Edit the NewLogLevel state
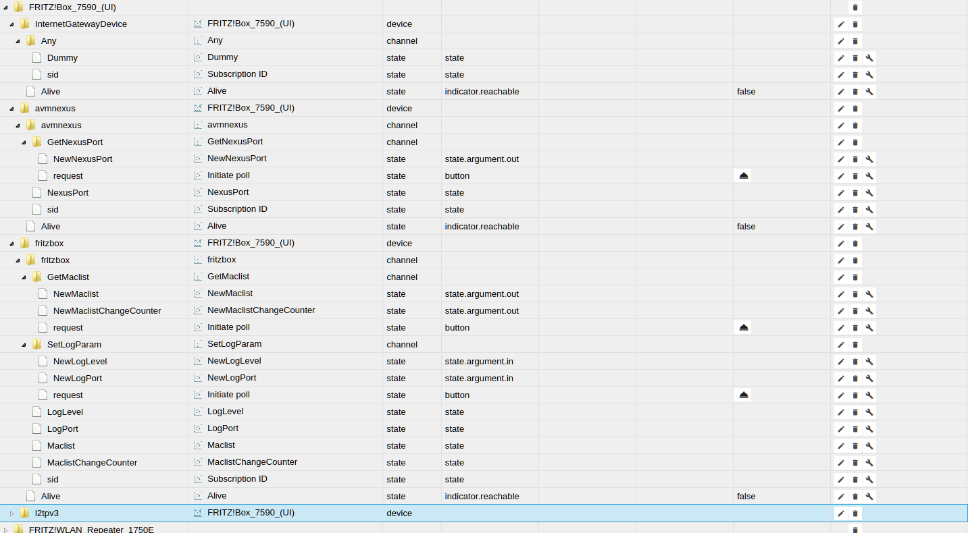 click(841, 362)
